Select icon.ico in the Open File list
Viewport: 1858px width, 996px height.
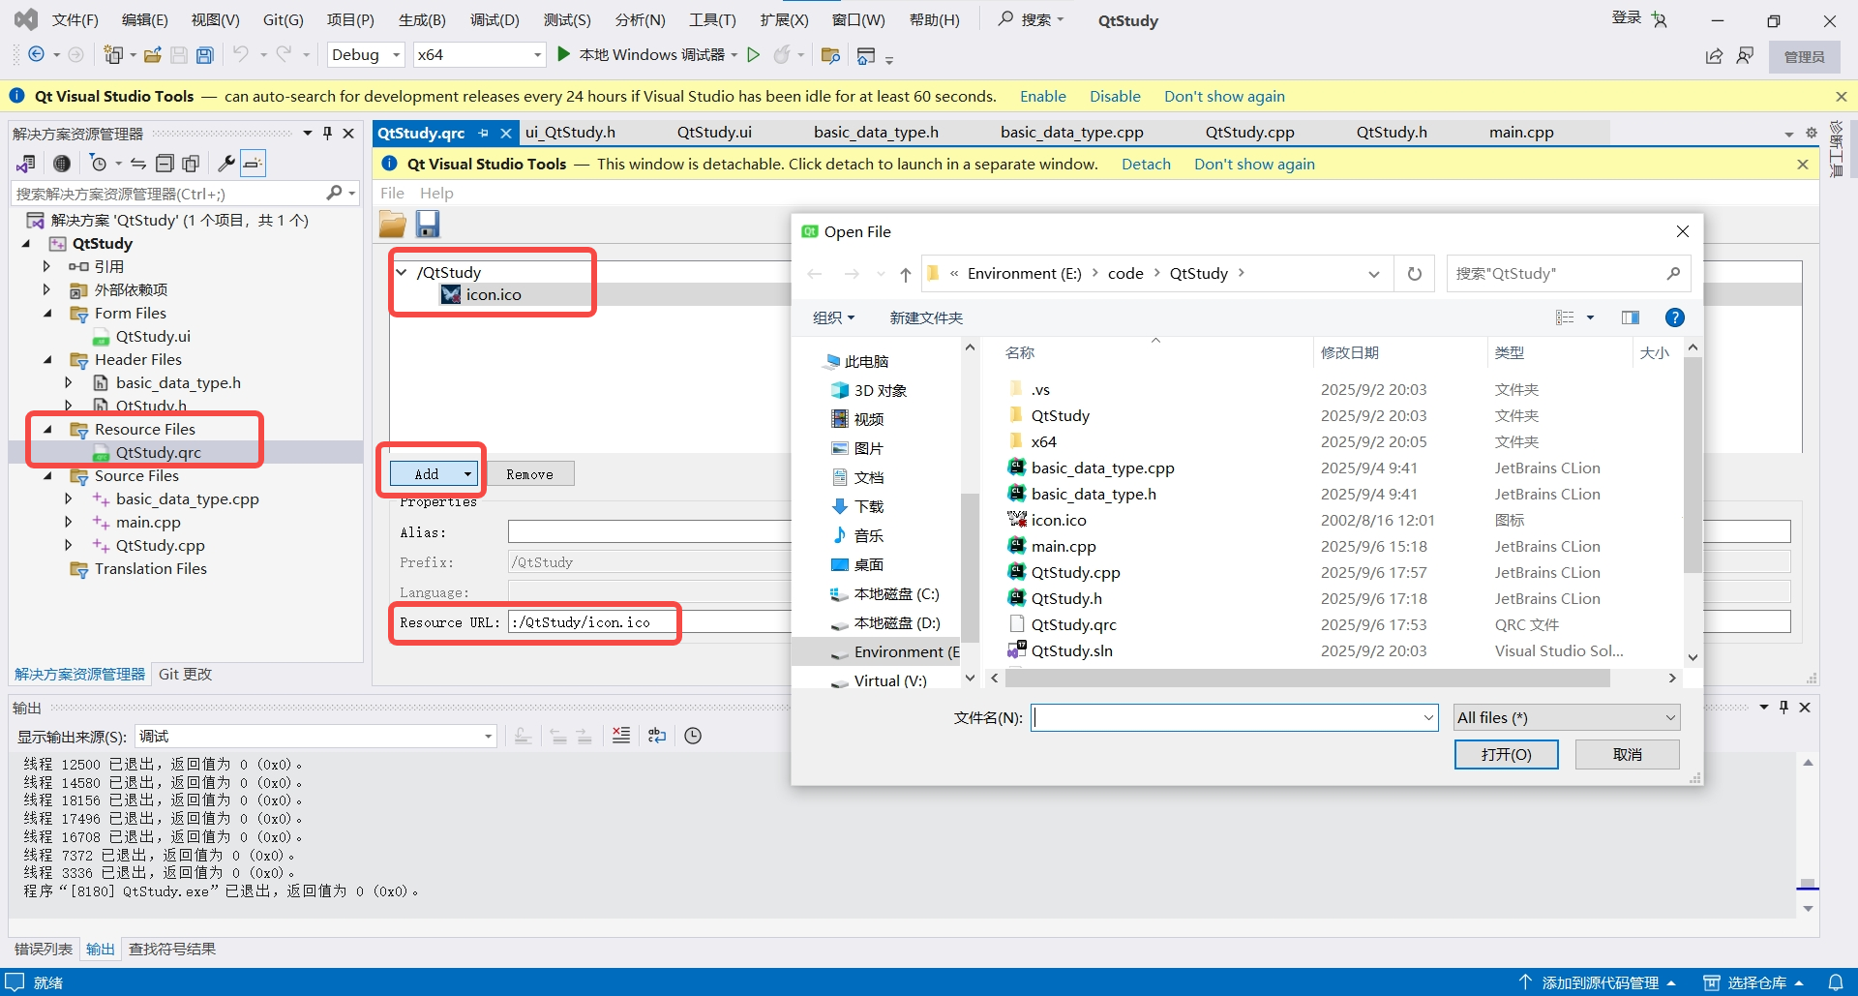(1058, 520)
